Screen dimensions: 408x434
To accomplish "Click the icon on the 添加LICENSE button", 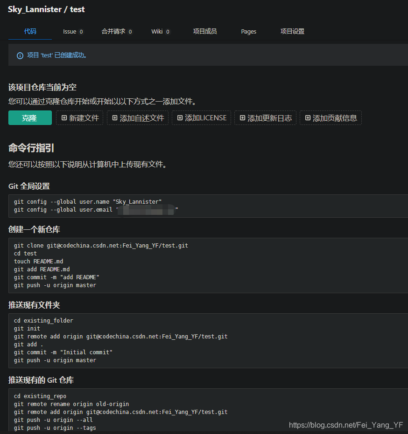I will pos(179,118).
